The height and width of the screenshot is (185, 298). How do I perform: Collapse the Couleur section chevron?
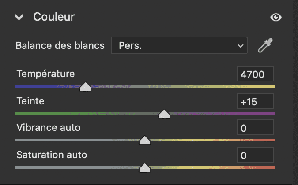[x=19, y=17]
